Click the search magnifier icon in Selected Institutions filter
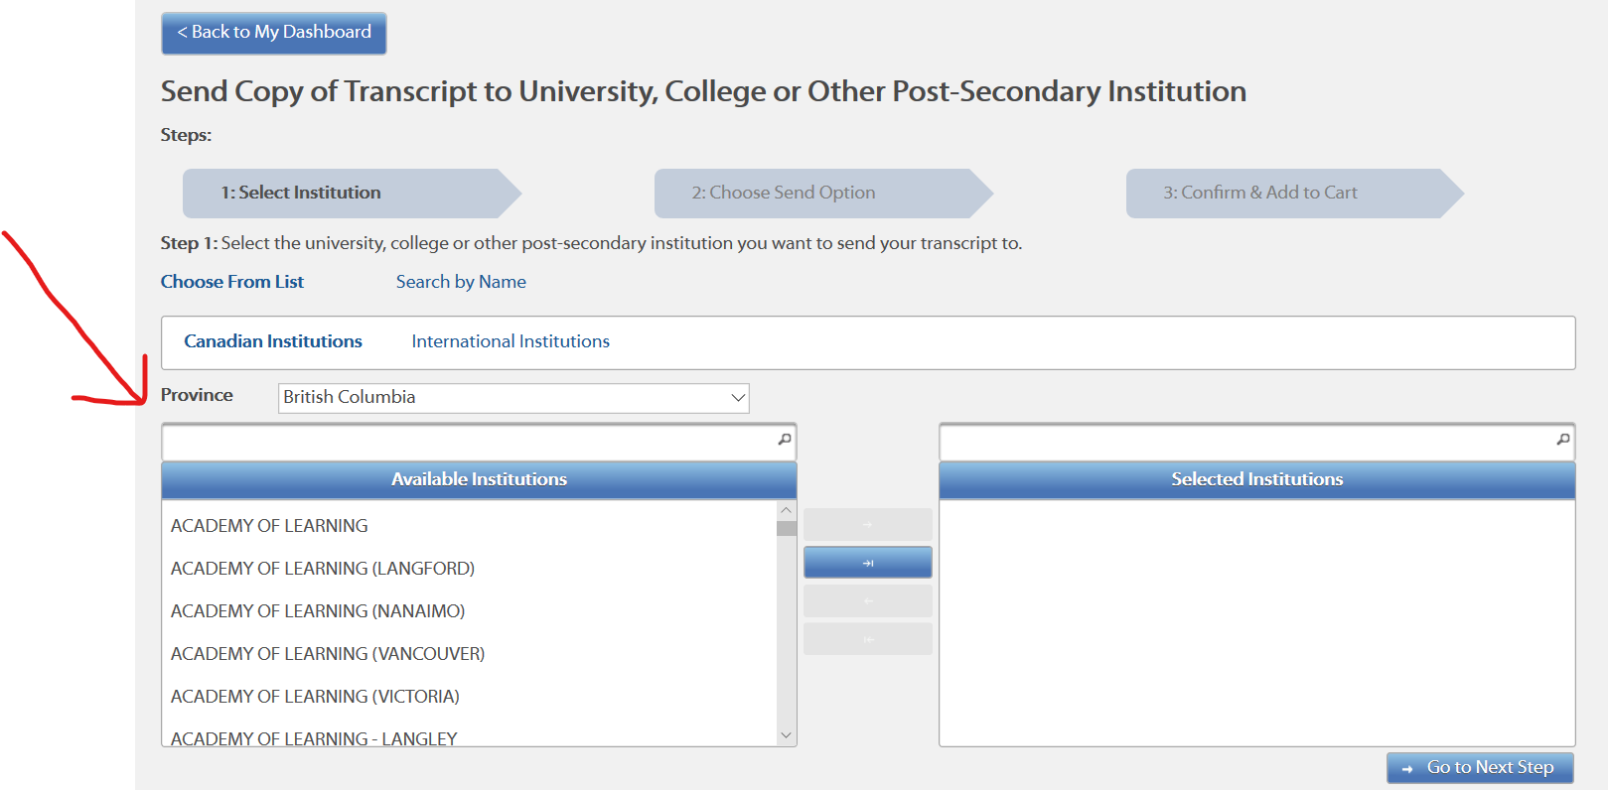Image resolution: width=1608 pixels, height=790 pixels. (1563, 440)
